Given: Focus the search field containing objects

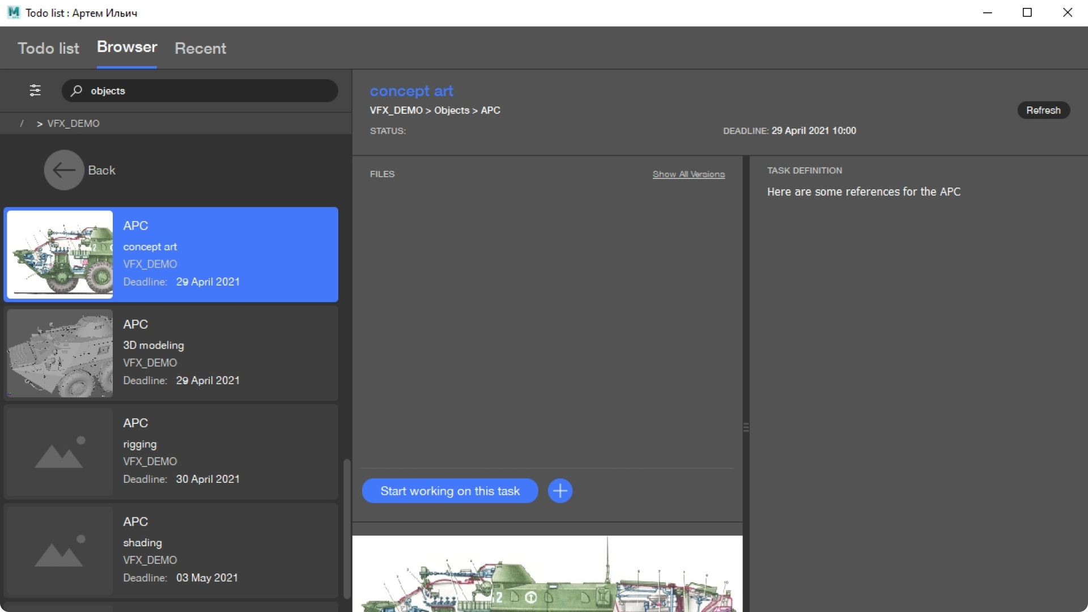Looking at the screenshot, I should (199, 91).
